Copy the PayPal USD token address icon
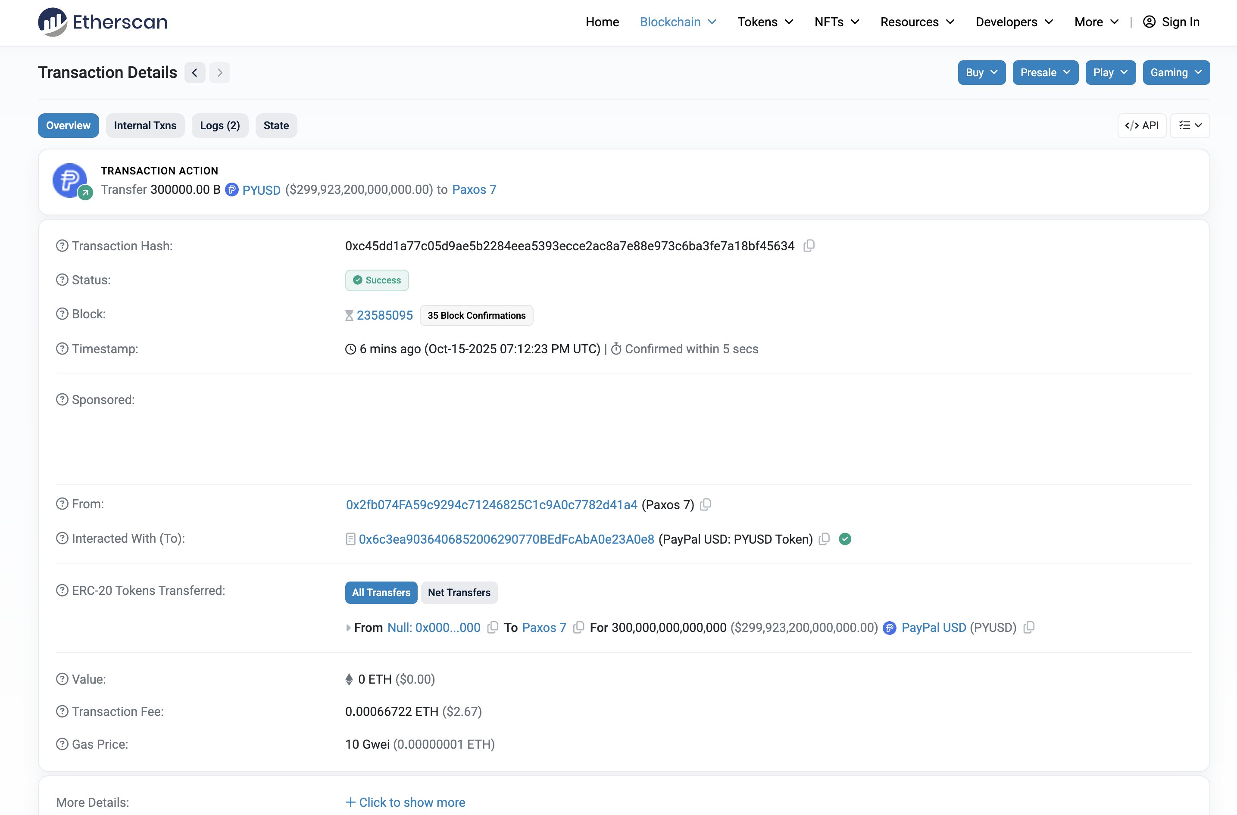1237x815 pixels. click(1028, 627)
